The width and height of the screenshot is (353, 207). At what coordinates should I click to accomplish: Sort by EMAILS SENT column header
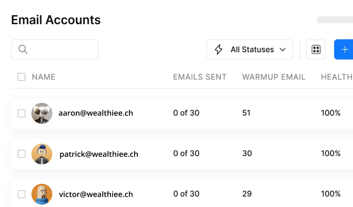199,77
